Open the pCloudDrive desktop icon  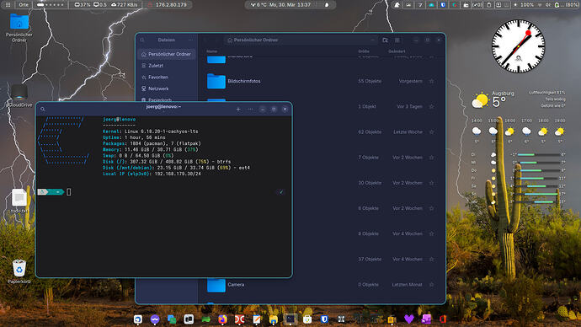click(19, 96)
